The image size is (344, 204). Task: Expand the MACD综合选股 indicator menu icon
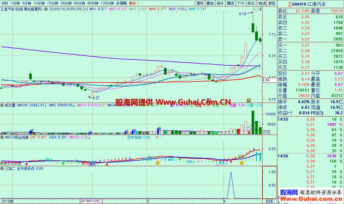[2, 137]
